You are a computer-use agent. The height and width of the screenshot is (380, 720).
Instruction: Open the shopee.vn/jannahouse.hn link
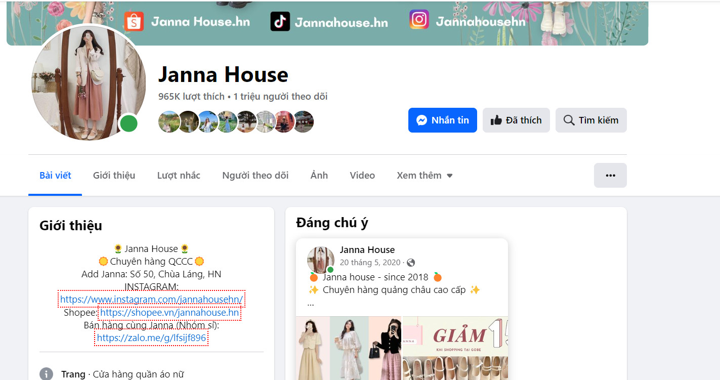tap(170, 313)
